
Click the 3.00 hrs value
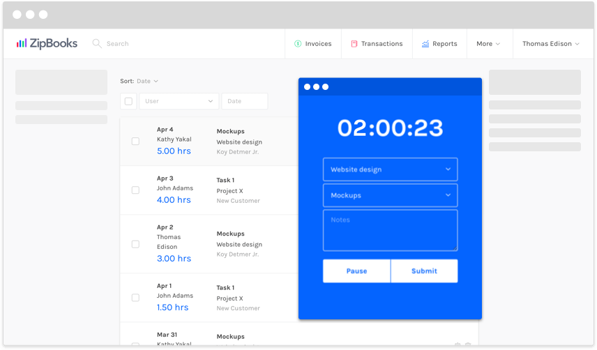(174, 258)
